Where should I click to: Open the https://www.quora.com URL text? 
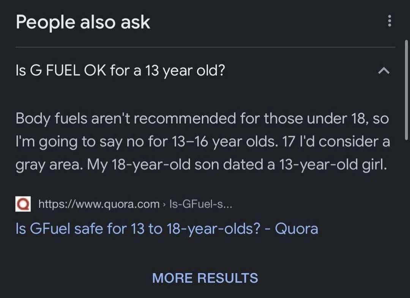tap(99, 205)
